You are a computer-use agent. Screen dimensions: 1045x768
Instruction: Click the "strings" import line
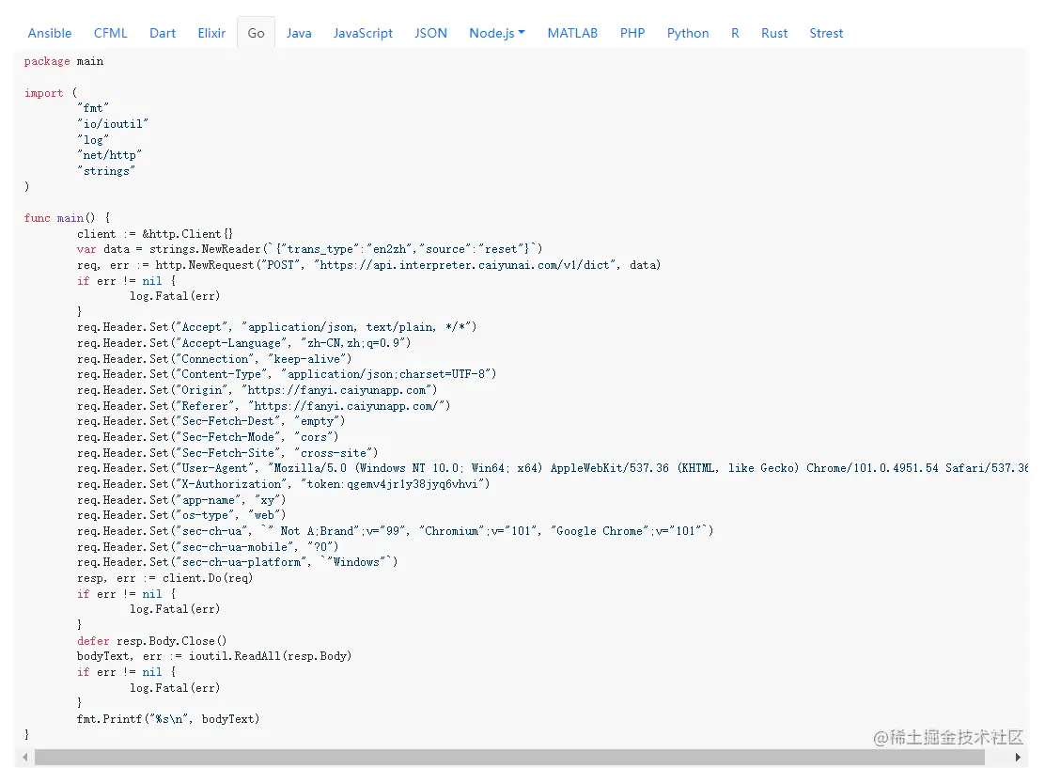point(106,171)
